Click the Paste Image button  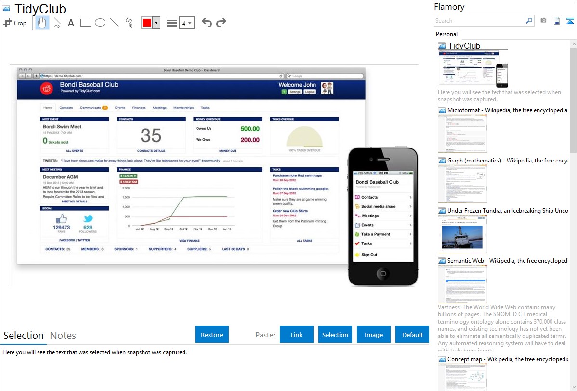(373, 335)
